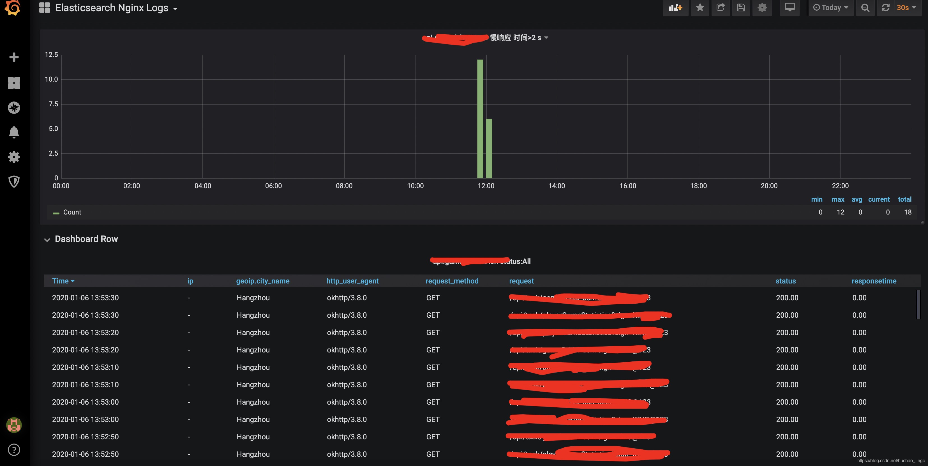Zoom out the time range
The width and height of the screenshot is (928, 466).
865,8
